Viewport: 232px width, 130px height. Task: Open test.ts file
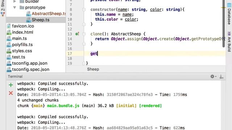(x=18, y=57)
